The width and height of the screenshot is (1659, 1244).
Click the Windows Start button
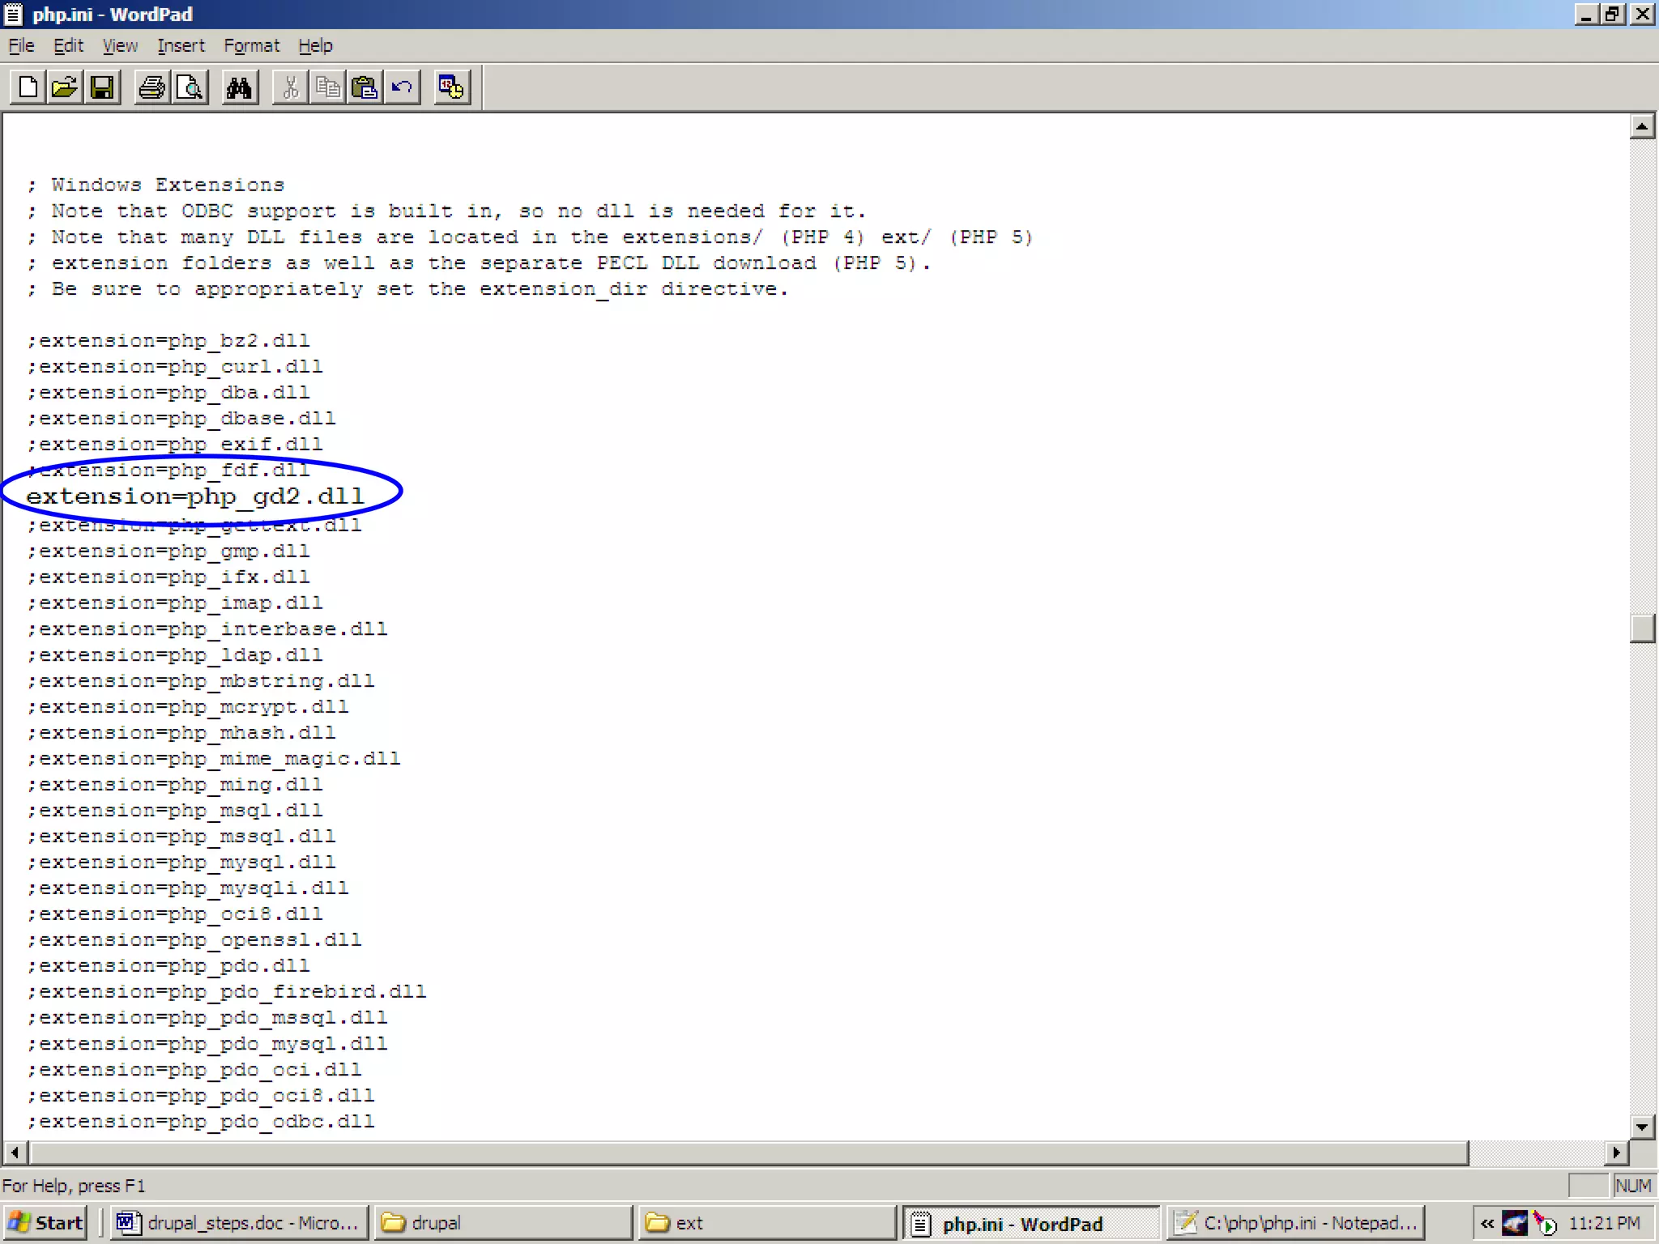click(x=46, y=1223)
